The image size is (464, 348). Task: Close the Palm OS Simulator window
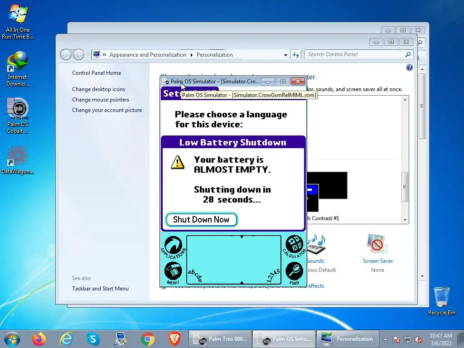click(298, 82)
